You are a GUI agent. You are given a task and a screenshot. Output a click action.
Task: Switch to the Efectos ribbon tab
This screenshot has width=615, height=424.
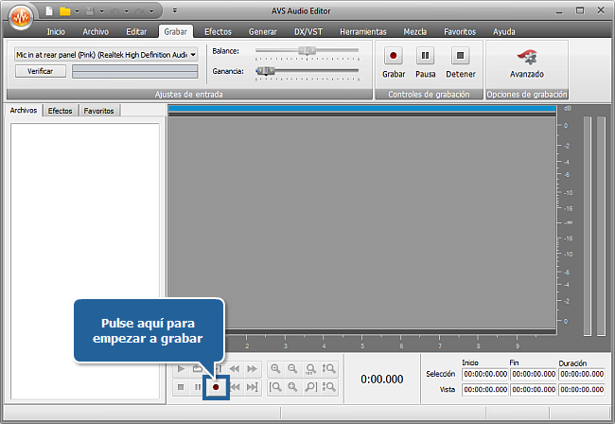tap(218, 31)
